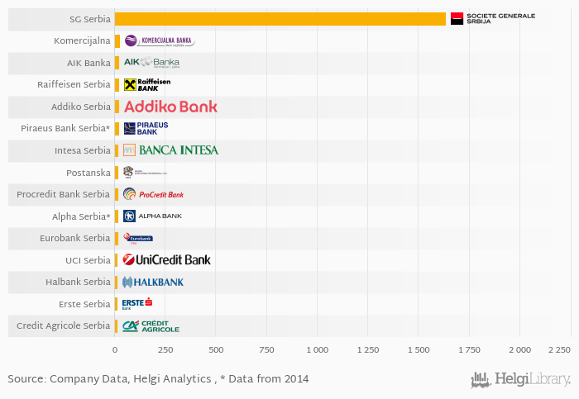
Task: Click the Crédit Agricole logo
Action: coord(151,326)
